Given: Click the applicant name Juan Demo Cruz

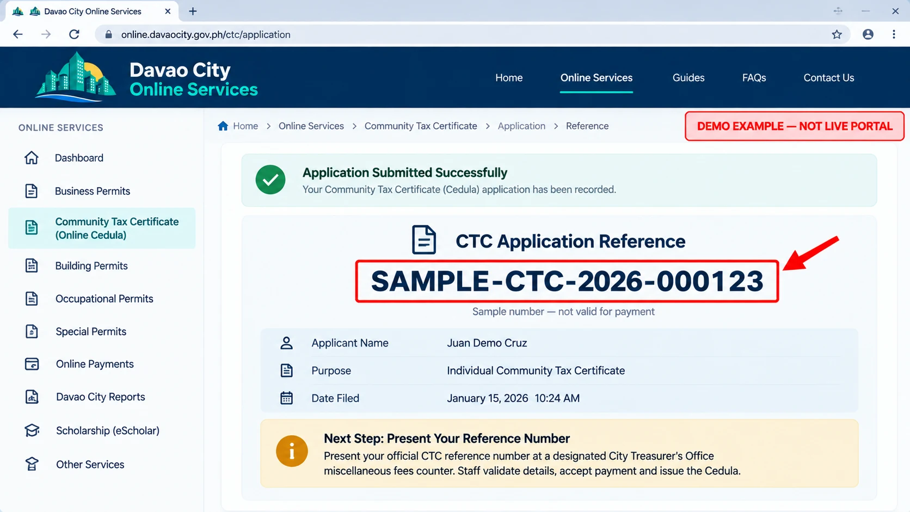Looking at the screenshot, I should (487, 343).
